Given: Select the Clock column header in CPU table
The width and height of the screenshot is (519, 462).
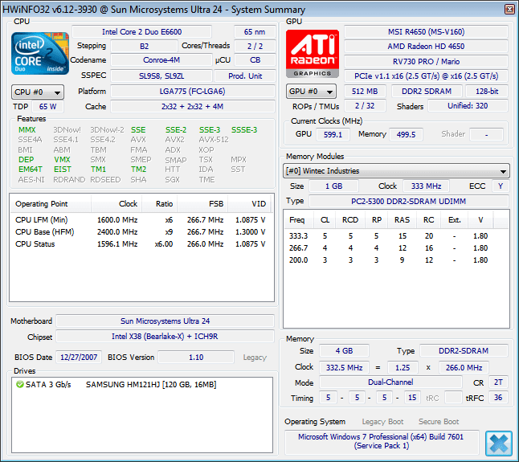Looking at the screenshot, I should (x=116, y=203).
